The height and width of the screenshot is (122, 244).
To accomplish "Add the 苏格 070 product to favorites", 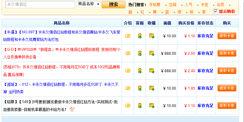I will (152, 71).
